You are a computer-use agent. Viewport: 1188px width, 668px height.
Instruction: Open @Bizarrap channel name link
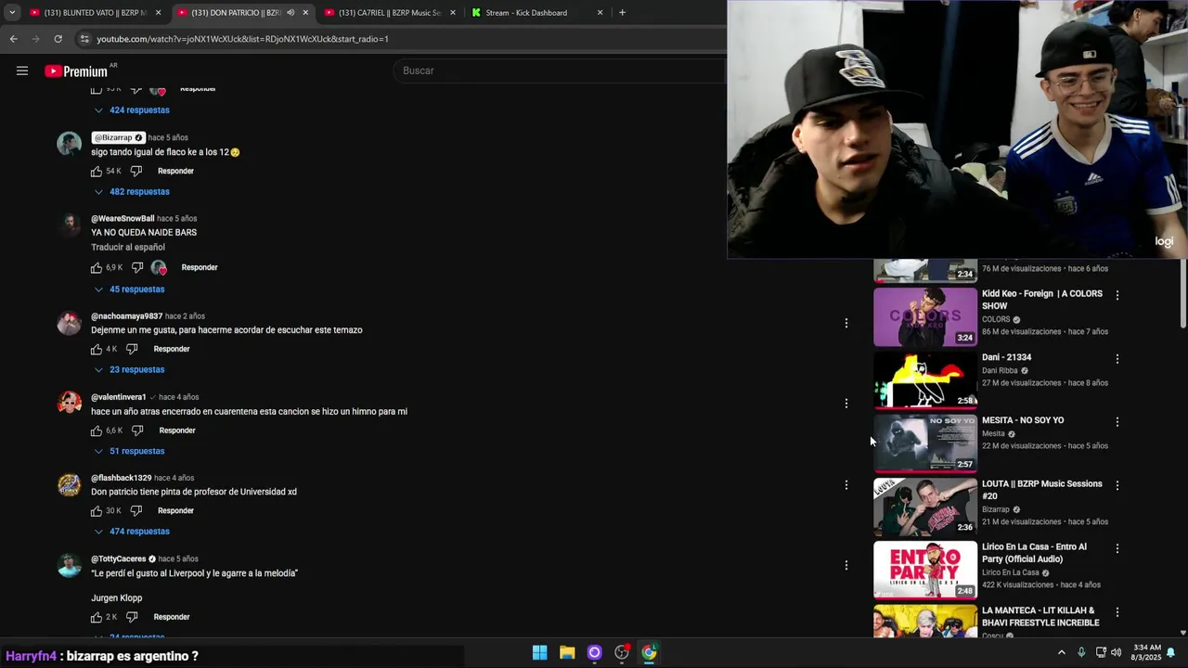point(118,137)
